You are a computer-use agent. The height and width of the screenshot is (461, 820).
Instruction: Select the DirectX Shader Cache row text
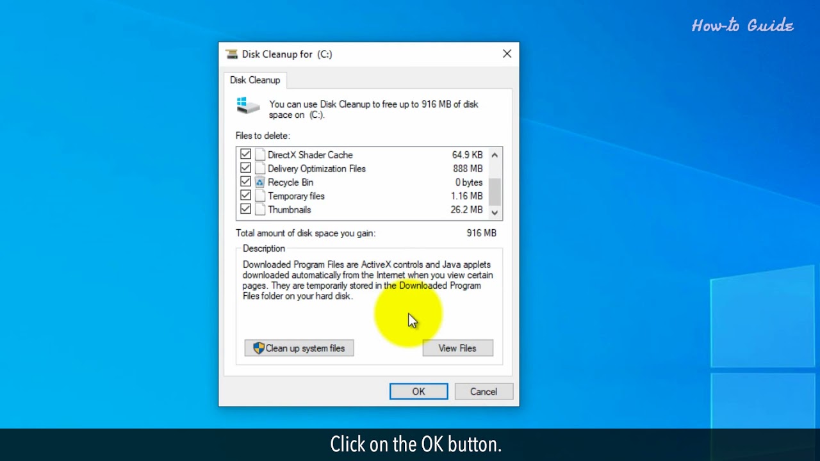click(x=310, y=155)
